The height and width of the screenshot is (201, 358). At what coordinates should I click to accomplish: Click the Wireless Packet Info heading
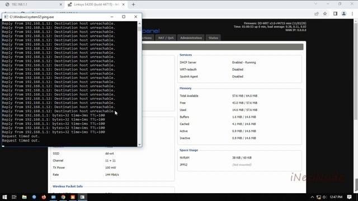point(68,186)
